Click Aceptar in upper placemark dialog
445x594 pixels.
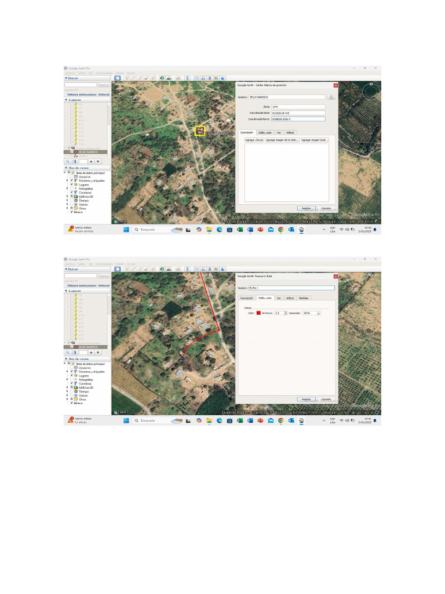coord(306,208)
